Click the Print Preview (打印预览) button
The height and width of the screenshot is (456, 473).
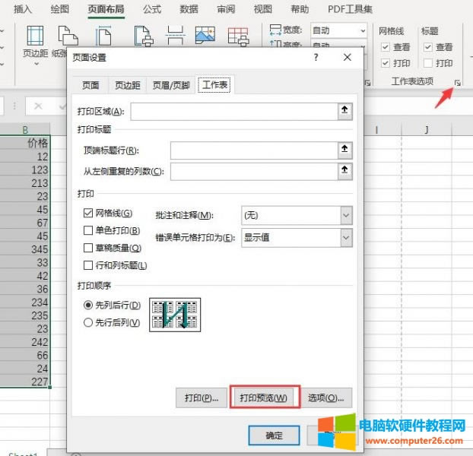tap(263, 397)
